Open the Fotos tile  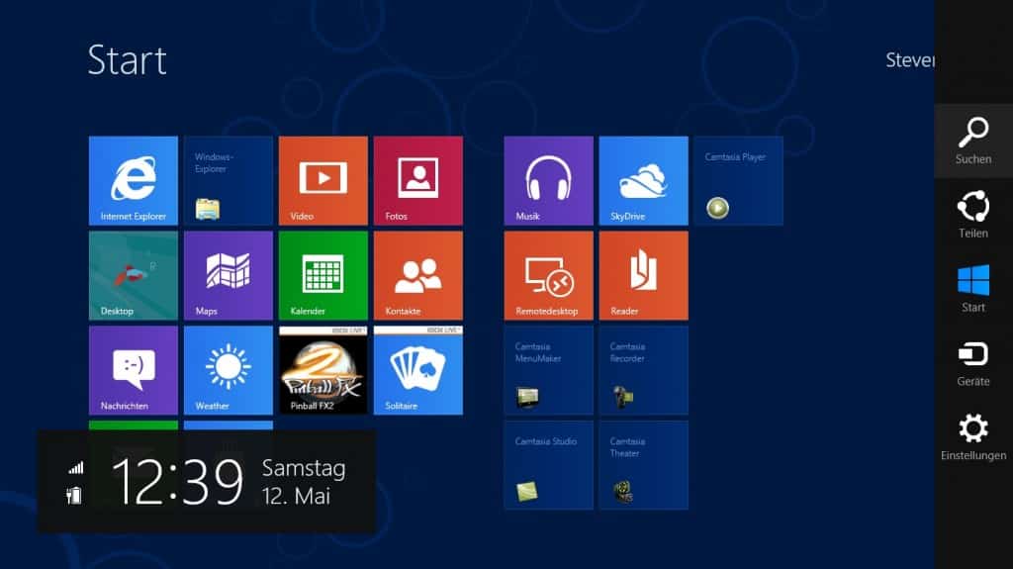[418, 180]
